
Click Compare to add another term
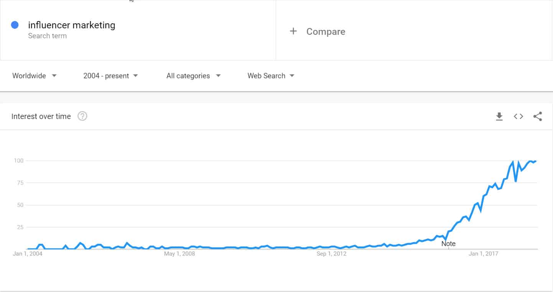pyautogui.click(x=326, y=31)
